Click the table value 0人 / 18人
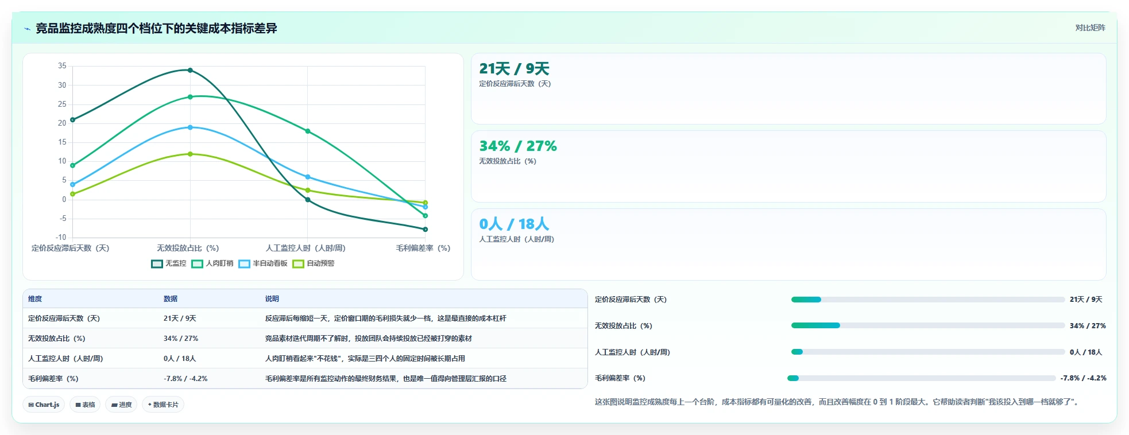The height and width of the screenshot is (435, 1129). [180, 359]
